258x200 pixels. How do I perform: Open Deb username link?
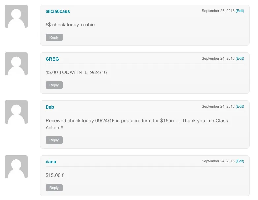50,107
